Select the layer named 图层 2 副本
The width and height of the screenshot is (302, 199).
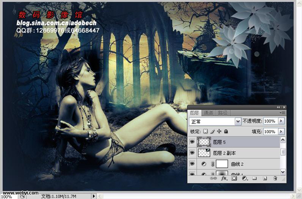[239, 153]
